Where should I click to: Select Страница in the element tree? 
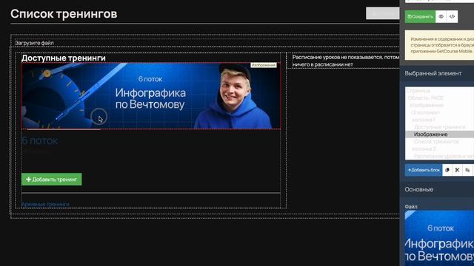(418, 90)
